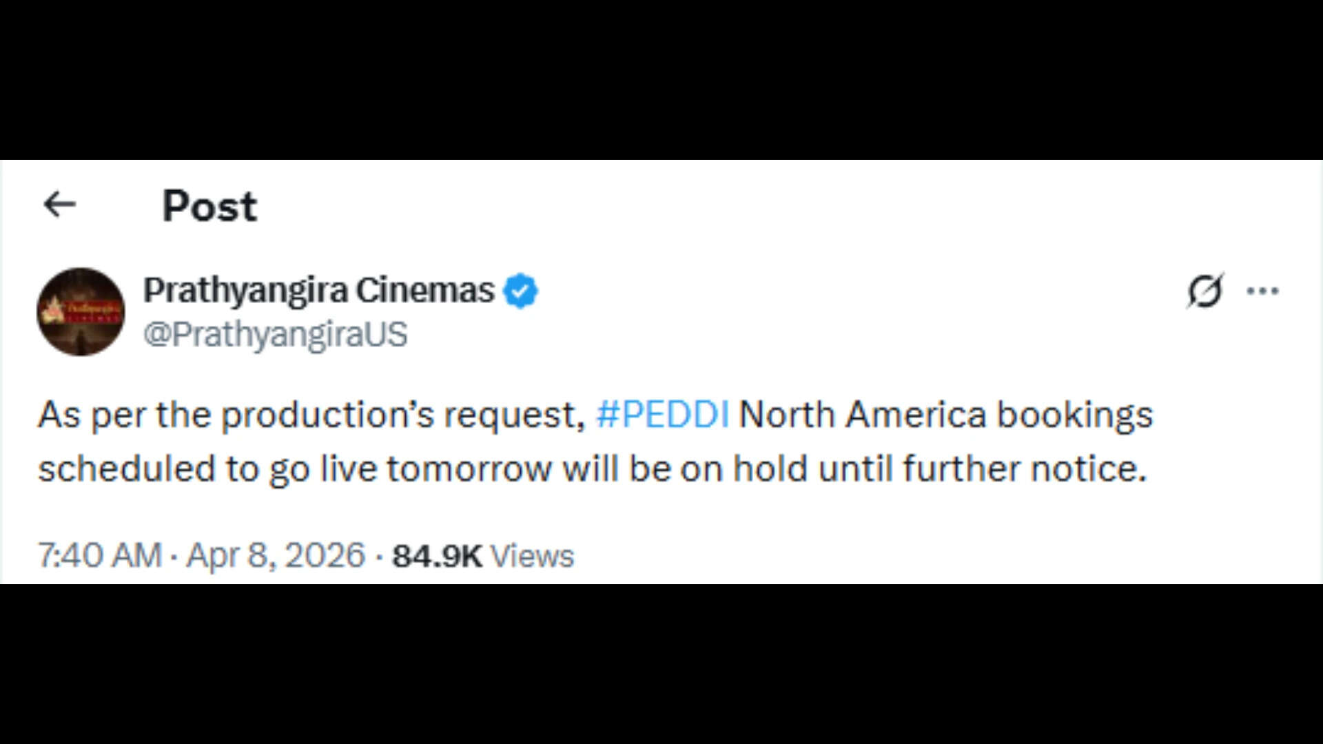Viewport: 1323px width, 744px height.
Task: Open the Prathyangira Cinemas profile avatar
Action: [81, 312]
